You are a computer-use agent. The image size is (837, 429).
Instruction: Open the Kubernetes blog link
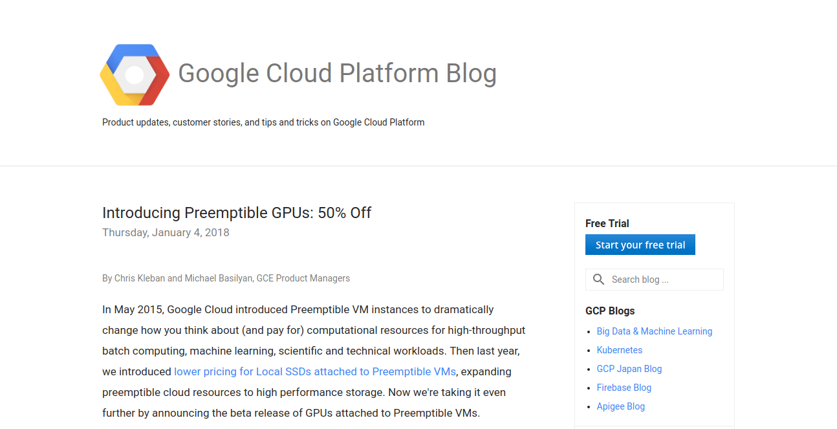pos(620,350)
